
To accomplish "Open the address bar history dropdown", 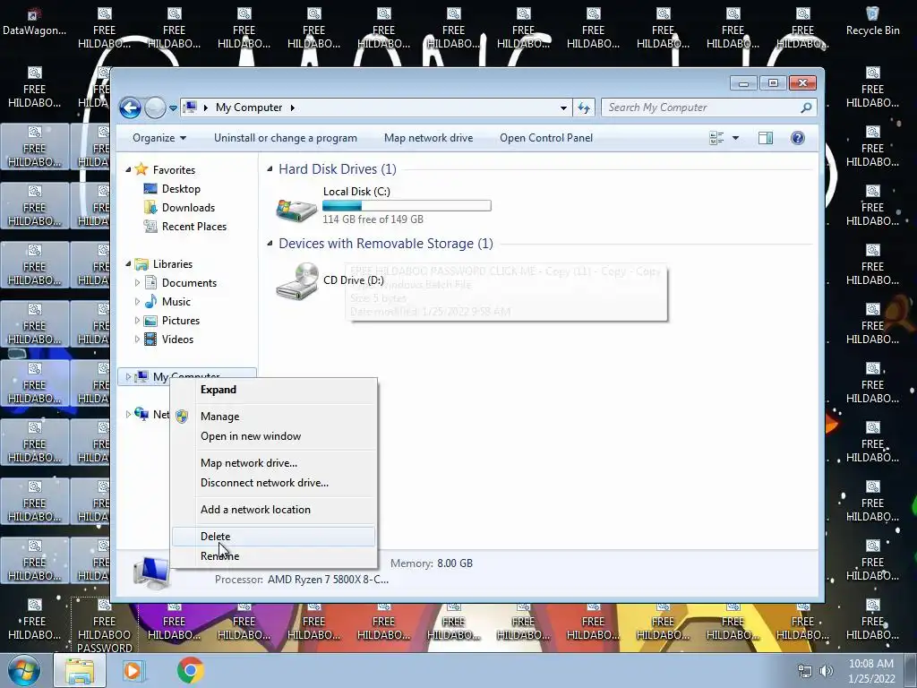I will 563,108.
